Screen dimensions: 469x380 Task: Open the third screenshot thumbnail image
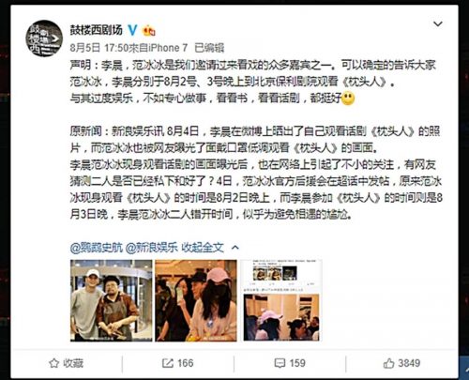click(x=281, y=300)
